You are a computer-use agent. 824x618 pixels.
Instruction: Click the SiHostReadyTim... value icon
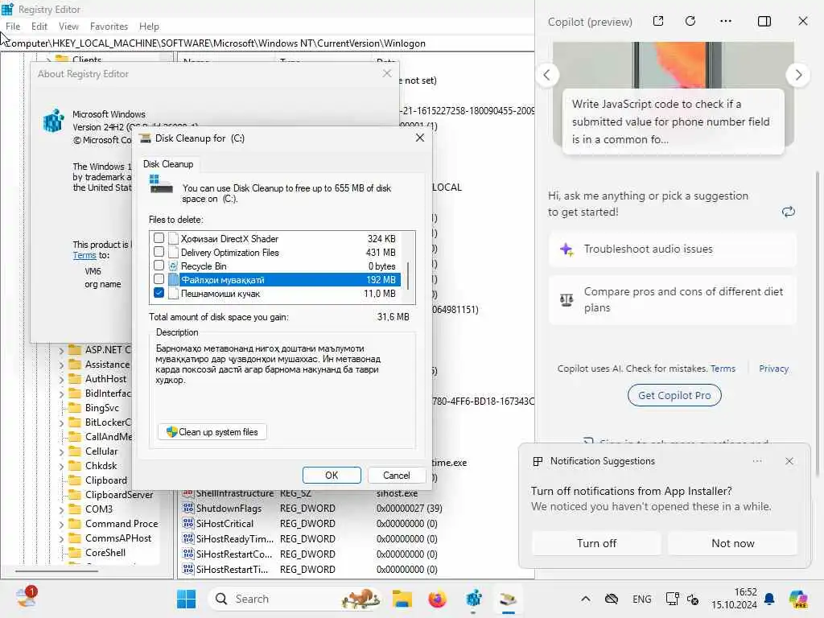point(188,538)
